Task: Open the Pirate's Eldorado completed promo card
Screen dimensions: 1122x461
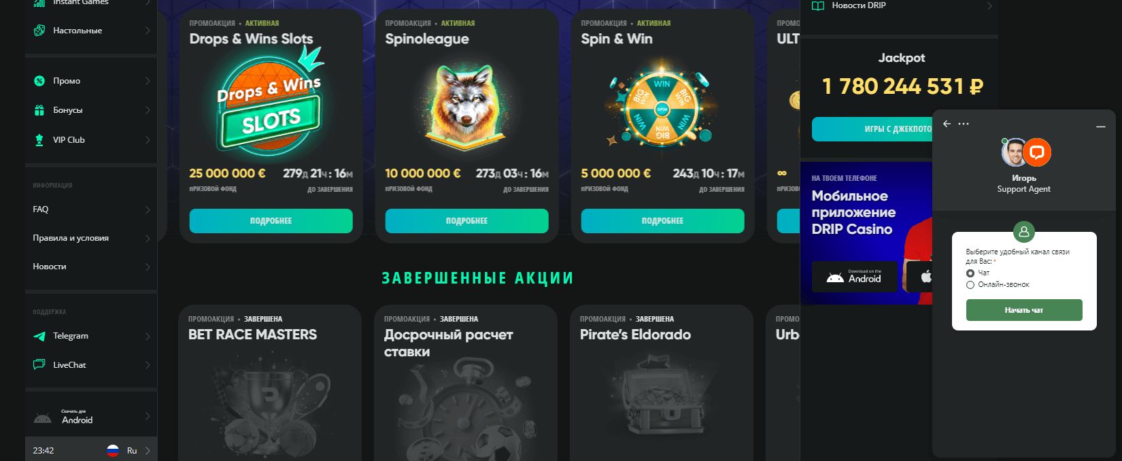Action: tap(662, 383)
